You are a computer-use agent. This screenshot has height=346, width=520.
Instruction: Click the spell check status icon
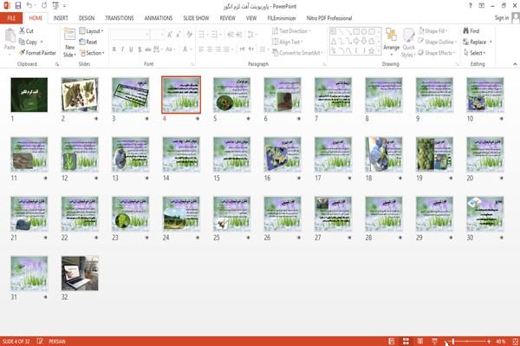(40, 341)
